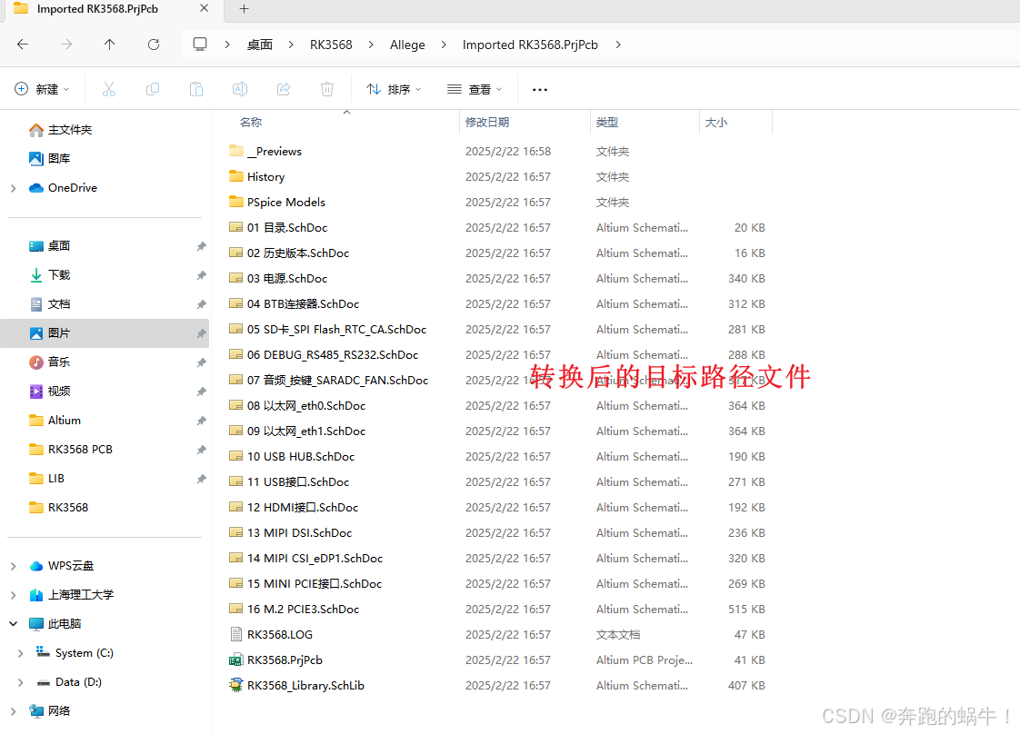1020x734 pixels.
Task: Open 主文件夹 in the sidebar
Action: (x=61, y=130)
